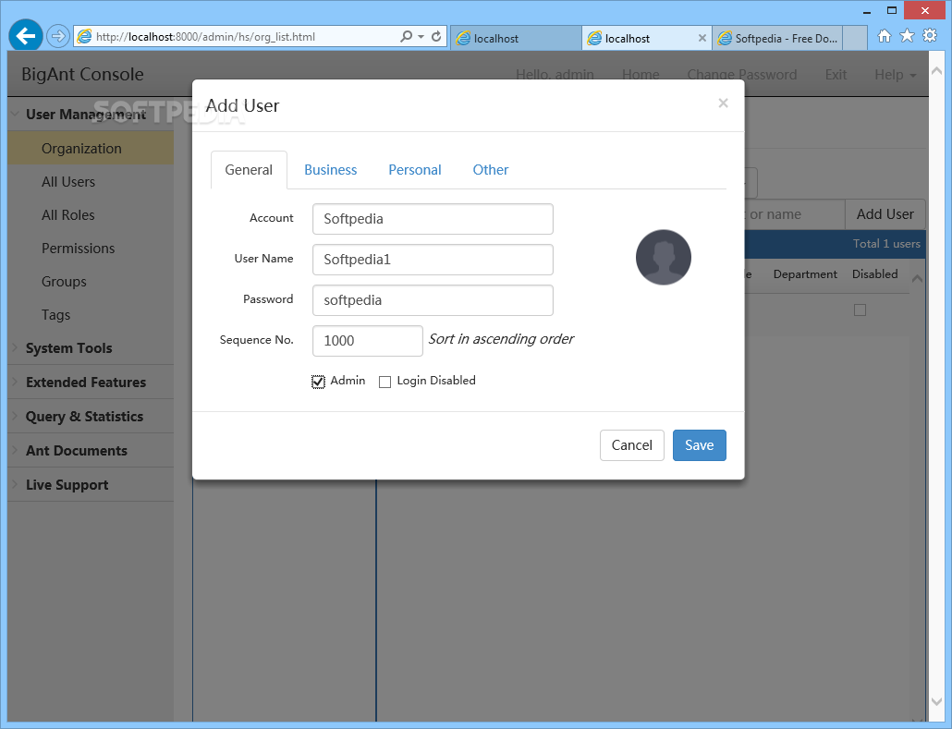The image size is (952, 729).
Task: Collapse the User Management section
Action: coord(86,115)
